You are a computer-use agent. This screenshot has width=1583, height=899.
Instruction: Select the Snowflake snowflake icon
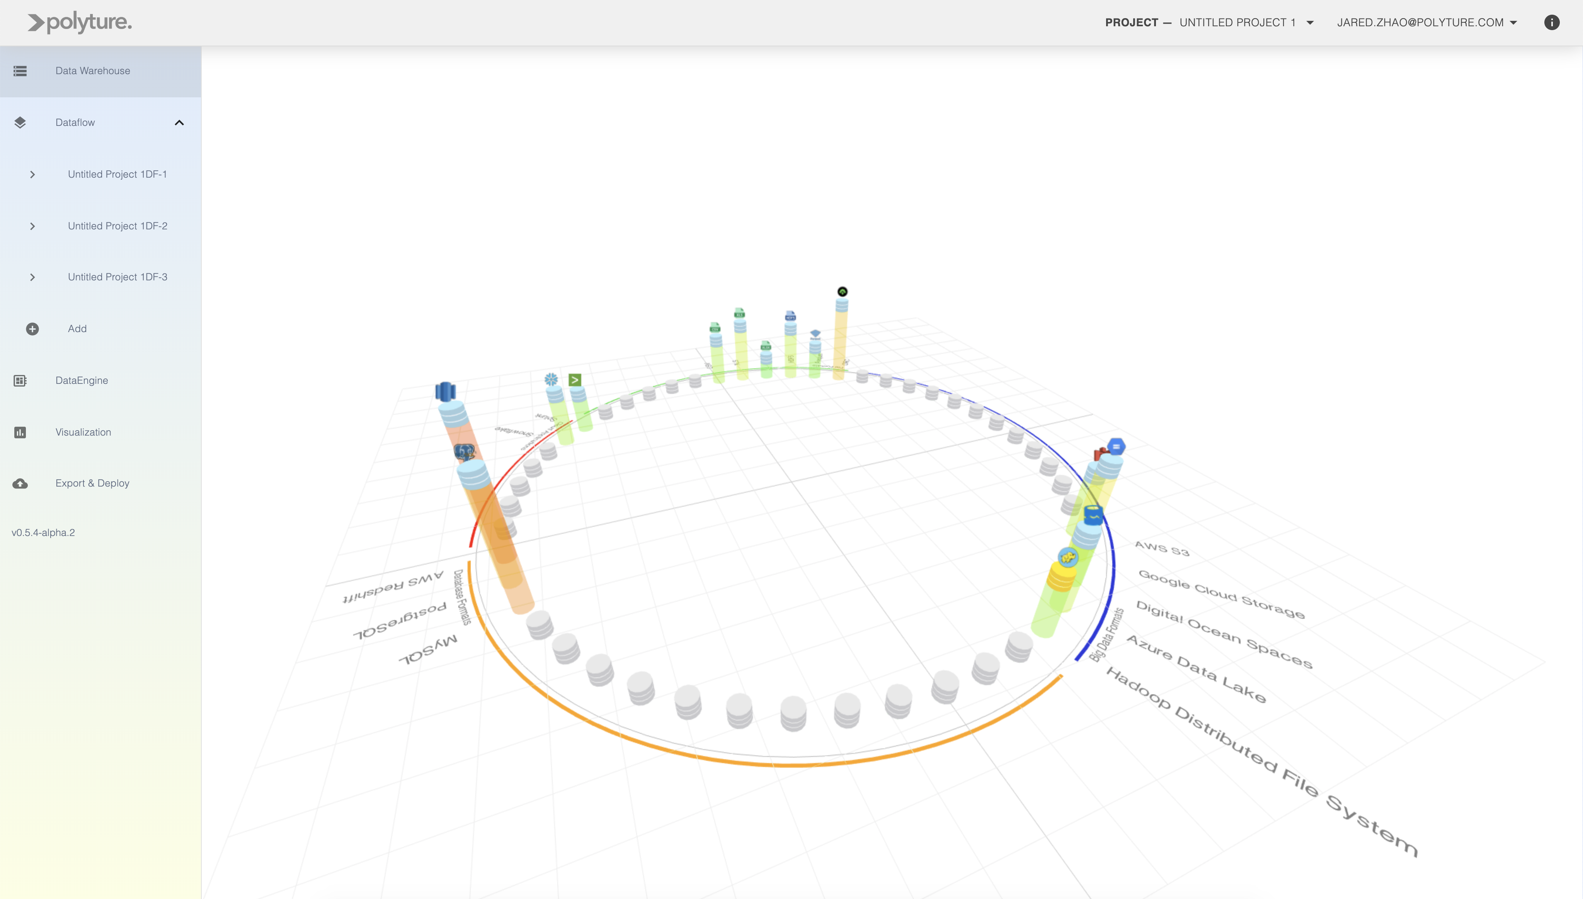(551, 379)
